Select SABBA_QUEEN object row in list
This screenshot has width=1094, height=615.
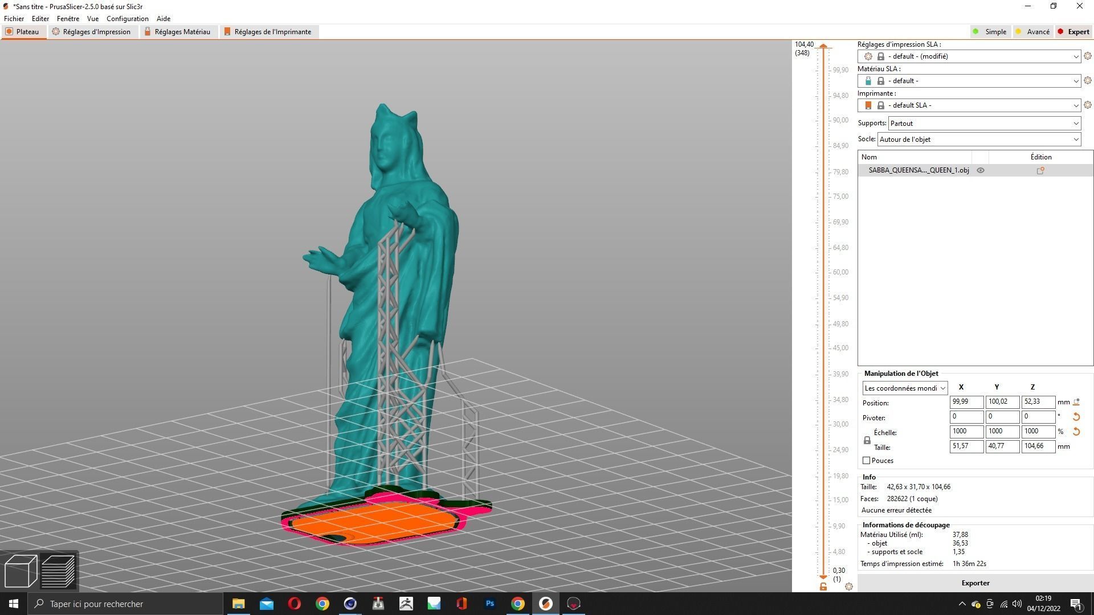(975, 170)
